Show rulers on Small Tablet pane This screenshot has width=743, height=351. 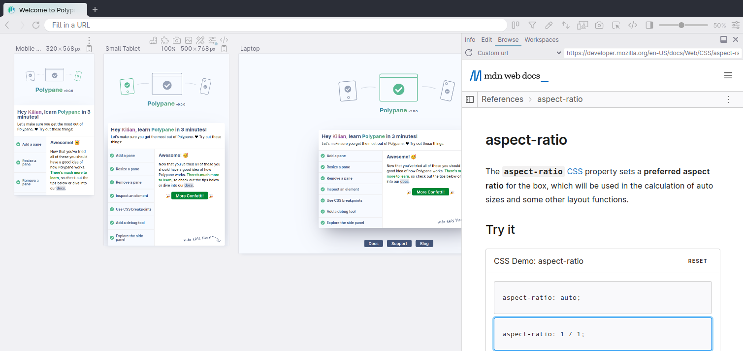click(153, 40)
